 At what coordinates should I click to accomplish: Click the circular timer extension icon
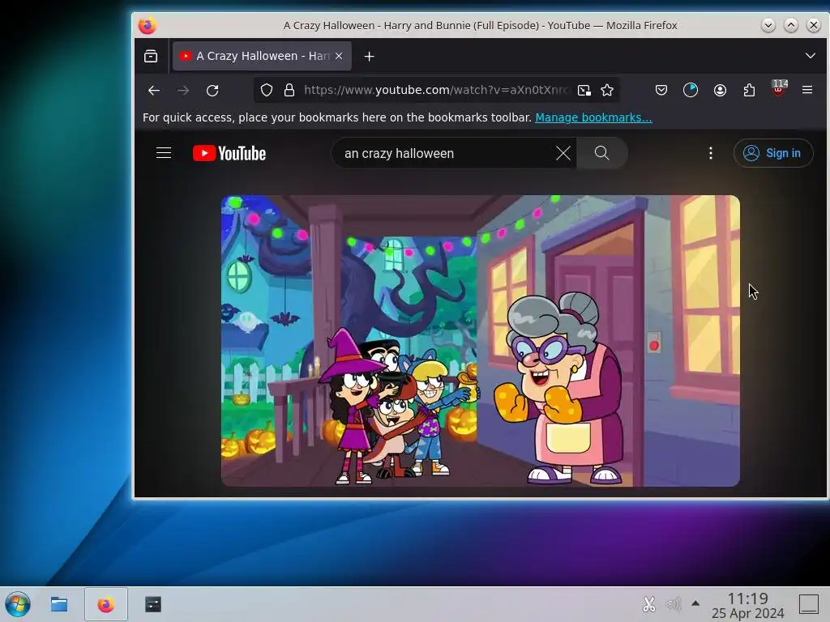coord(691,91)
